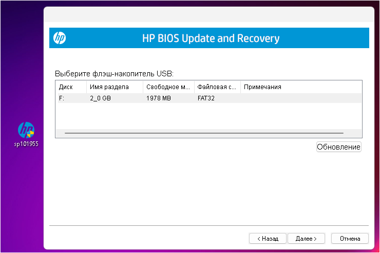Click the FAT32 file system cell
The height and width of the screenshot is (253, 380).
(206, 98)
